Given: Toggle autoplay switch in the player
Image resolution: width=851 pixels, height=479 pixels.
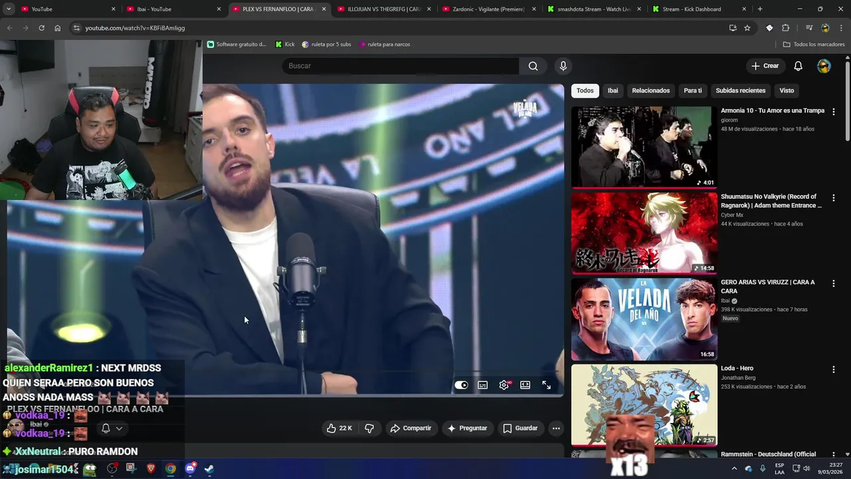Looking at the screenshot, I should tap(461, 385).
